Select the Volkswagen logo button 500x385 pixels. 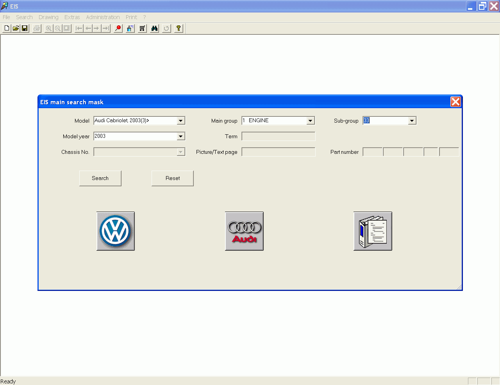116,231
